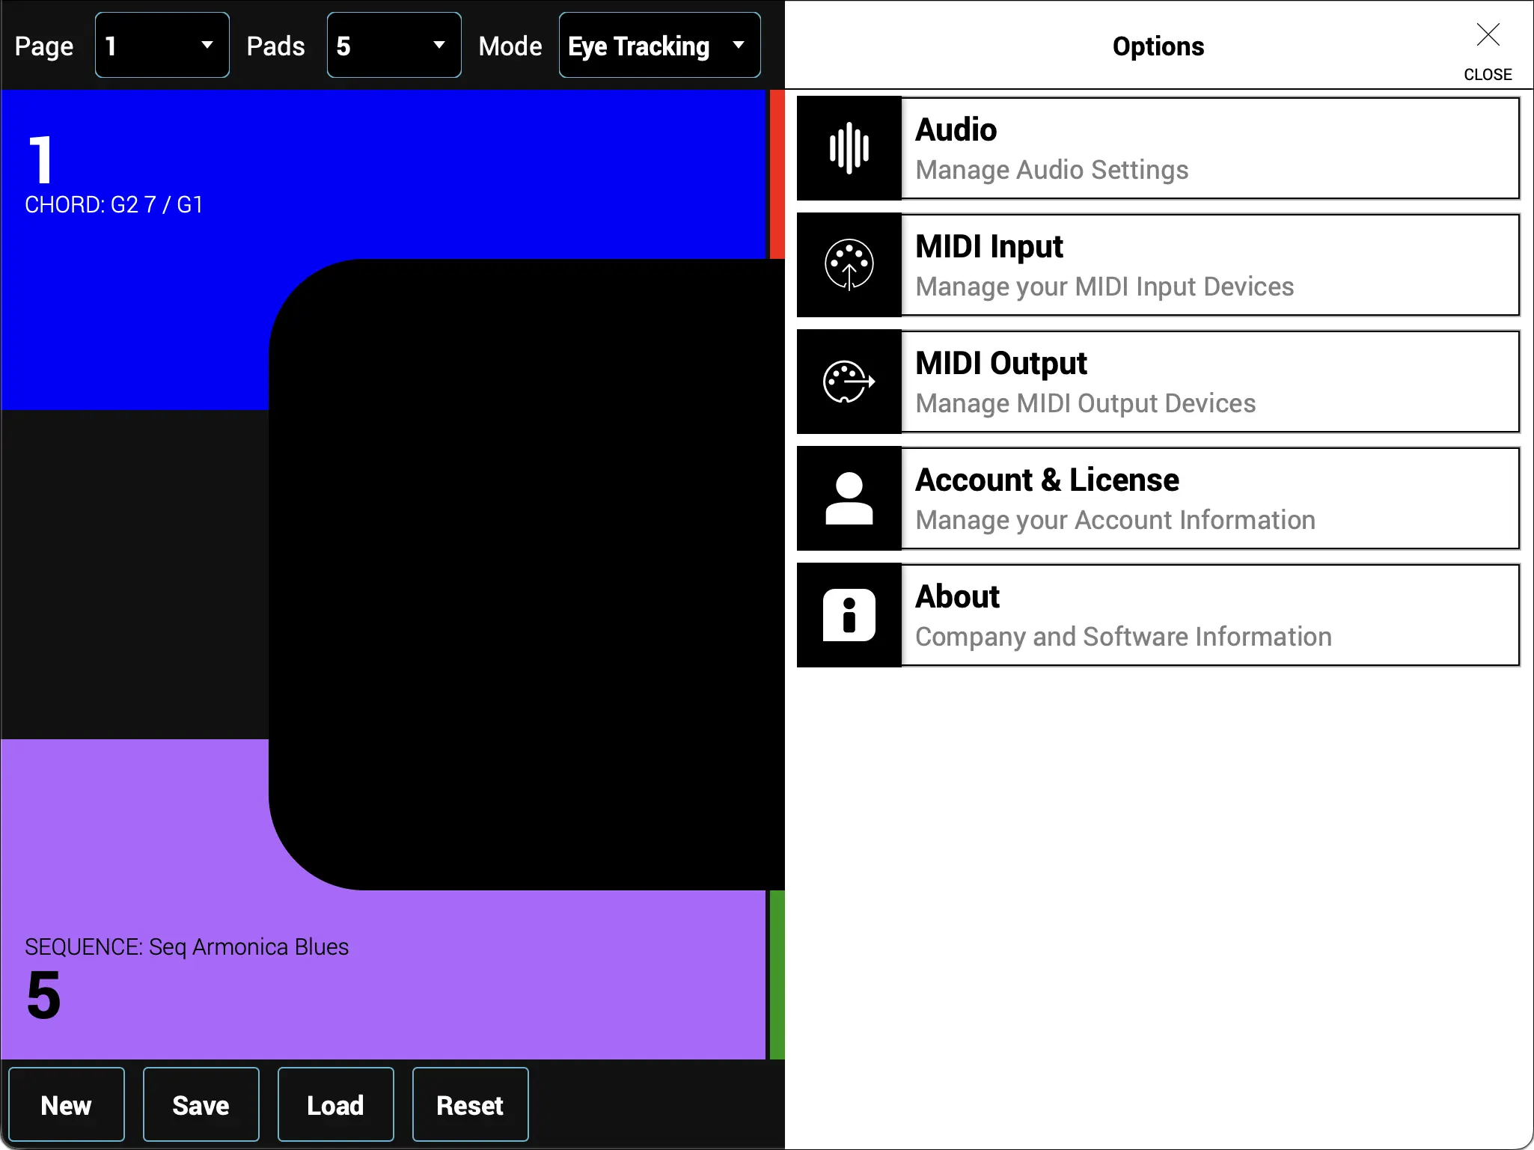Open the Pads count dropdown
This screenshot has height=1150, width=1534.
pyautogui.click(x=393, y=45)
